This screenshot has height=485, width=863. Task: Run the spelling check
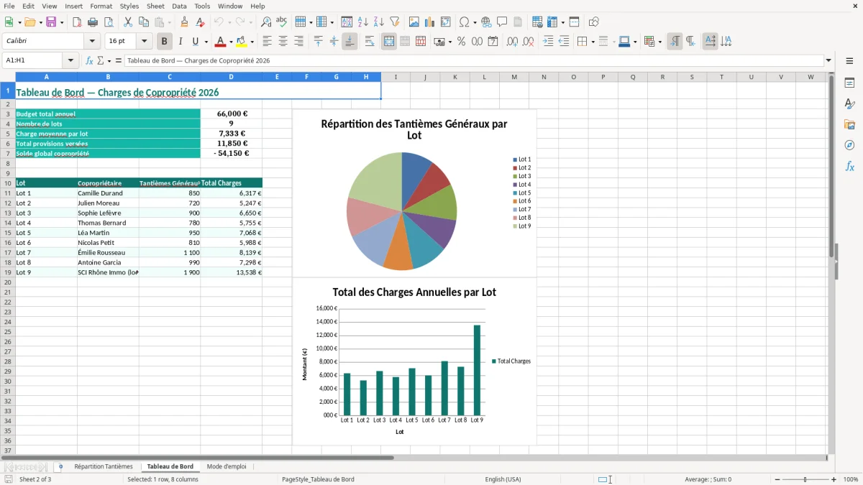(282, 22)
